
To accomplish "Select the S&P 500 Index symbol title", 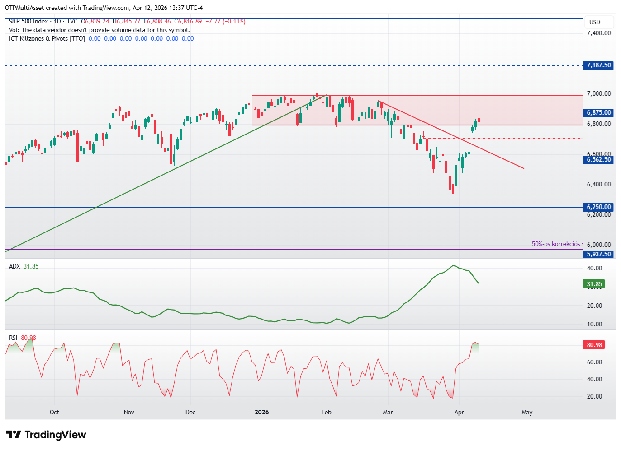I will [28, 21].
